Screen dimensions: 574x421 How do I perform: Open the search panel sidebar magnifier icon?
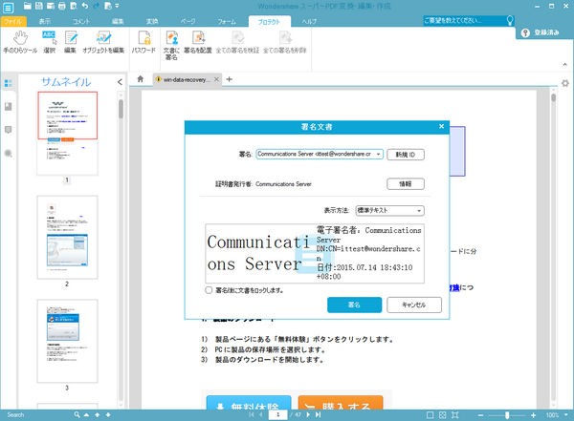(x=8, y=154)
